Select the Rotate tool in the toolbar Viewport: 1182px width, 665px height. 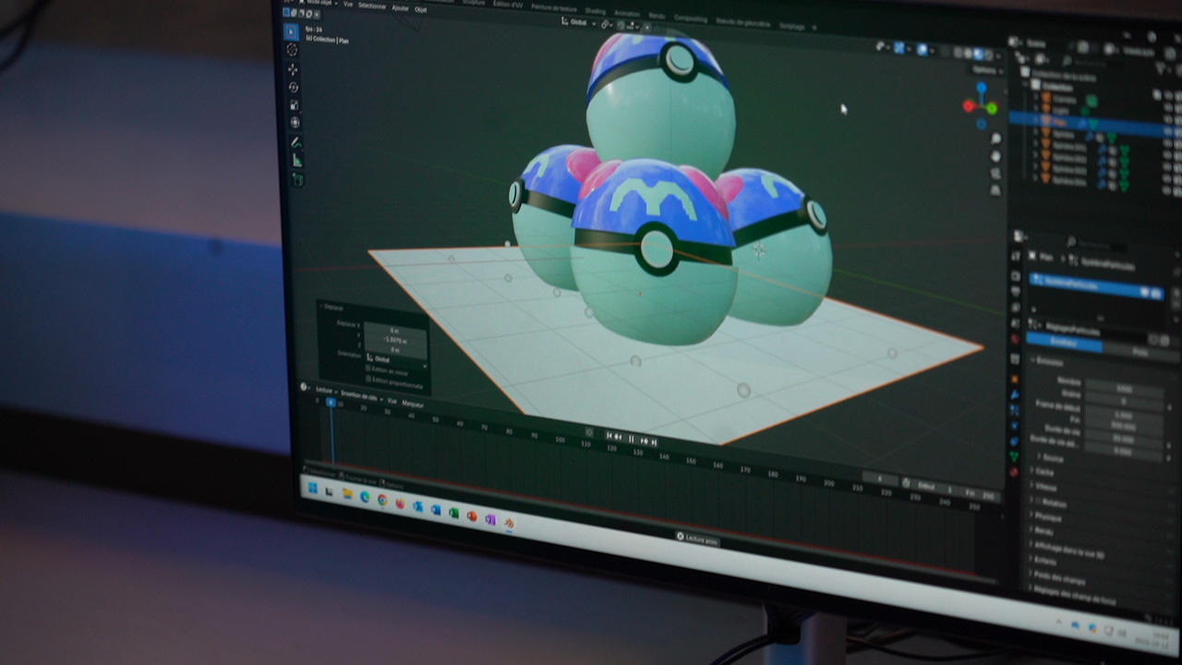pos(294,87)
